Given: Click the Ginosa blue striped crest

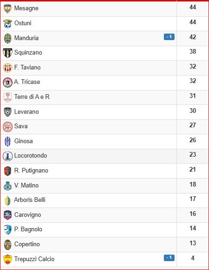Looking at the screenshot, I should click(x=7, y=141).
